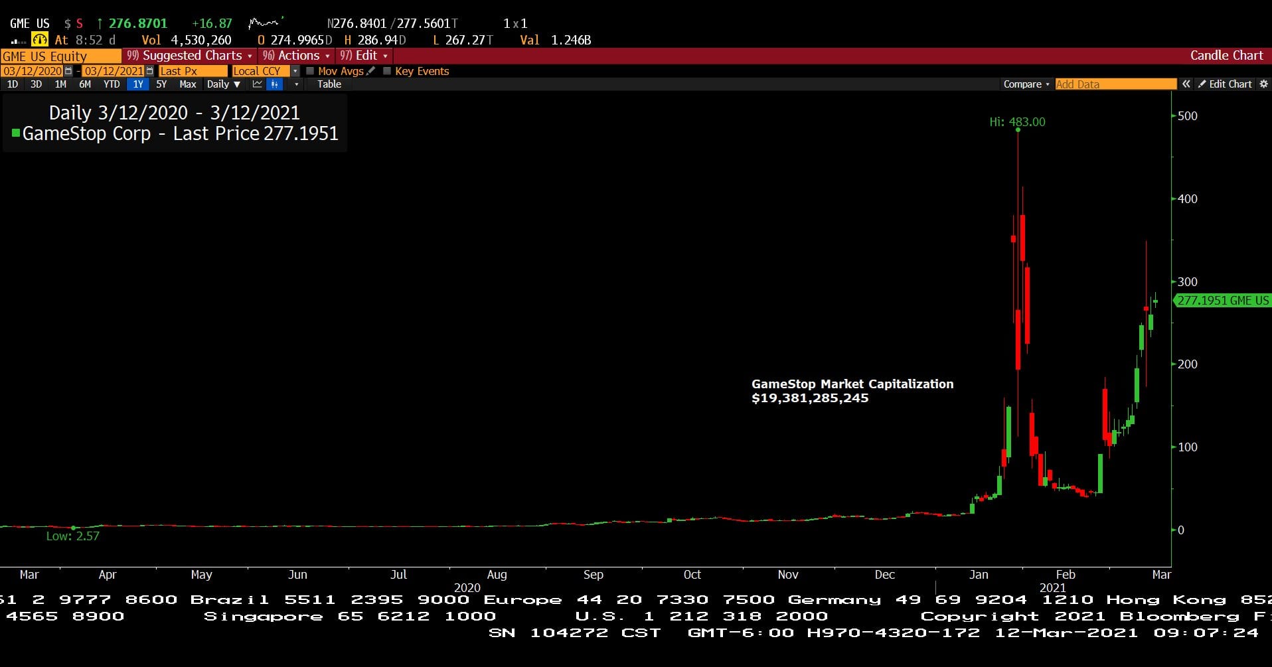Click the +16.87 price change value

[x=212, y=23]
